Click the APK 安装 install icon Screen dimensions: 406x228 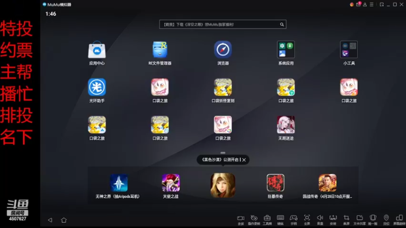(333, 220)
